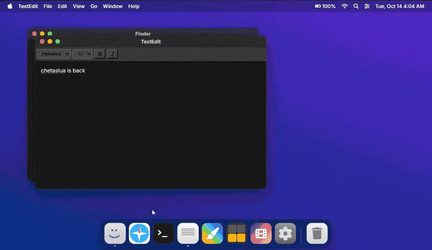
Task: Close the TextEdit window
Action: (x=42, y=41)
